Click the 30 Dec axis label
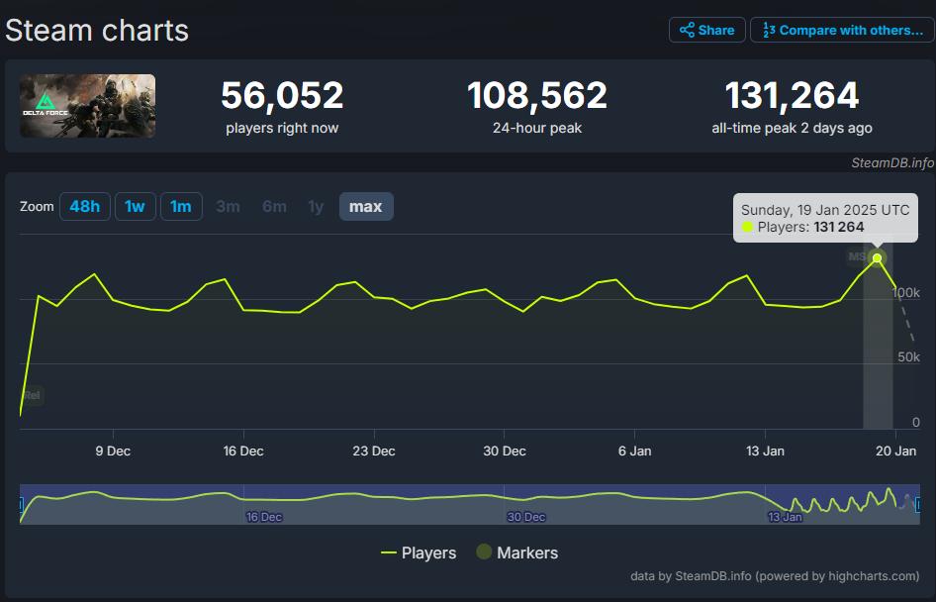Viewport: 936px width, 602px height. (x=505, y=451)
